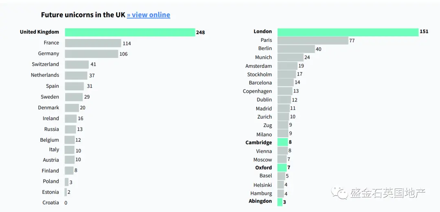
Task: Select the Oxford highlighted green bar
Action: [282, 168]
